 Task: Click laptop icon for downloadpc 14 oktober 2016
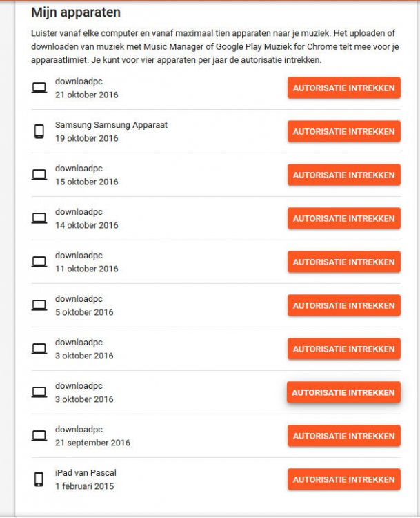[x=39, y=218]
